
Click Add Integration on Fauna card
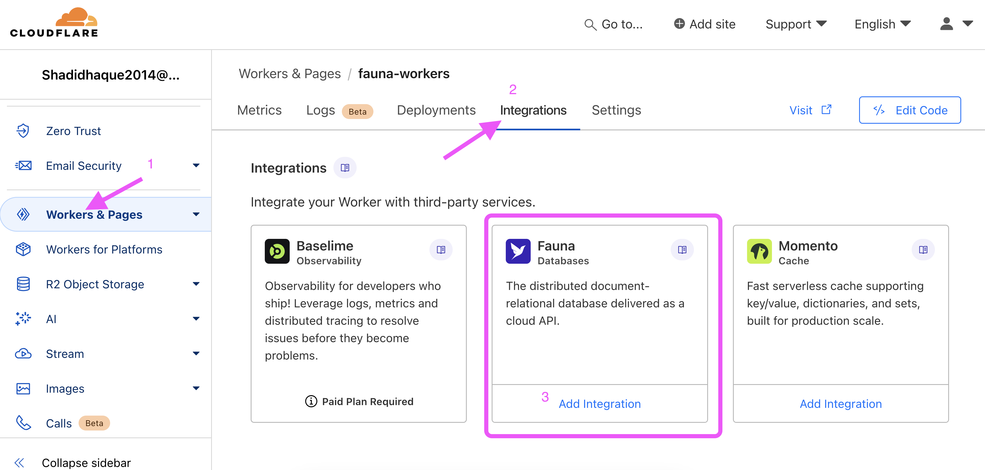[600, 404]
